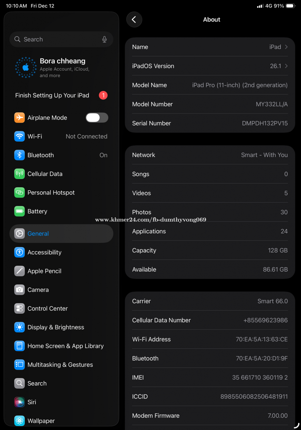Expand the Name row chevron
The width and height of the screenshot is (301, 430).
[286, 47]
